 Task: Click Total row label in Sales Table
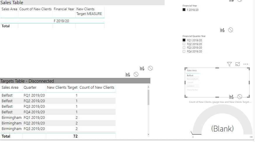click(6, 26)
